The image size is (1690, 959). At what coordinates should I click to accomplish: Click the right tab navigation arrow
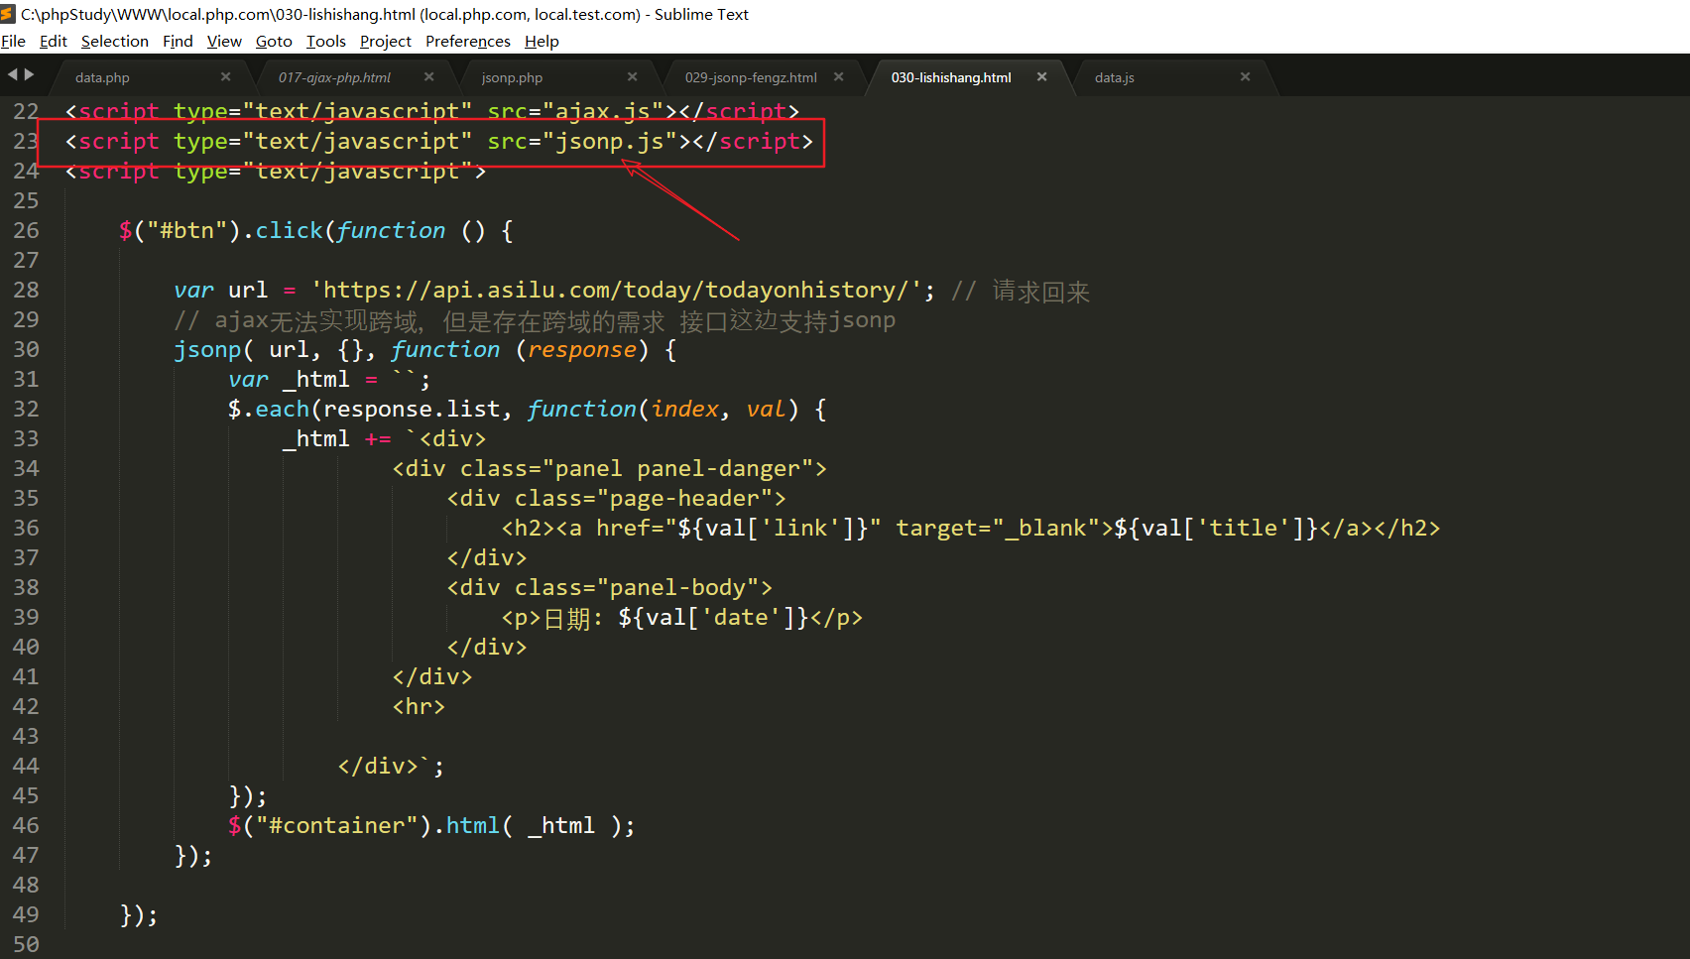tap(30, 74)
